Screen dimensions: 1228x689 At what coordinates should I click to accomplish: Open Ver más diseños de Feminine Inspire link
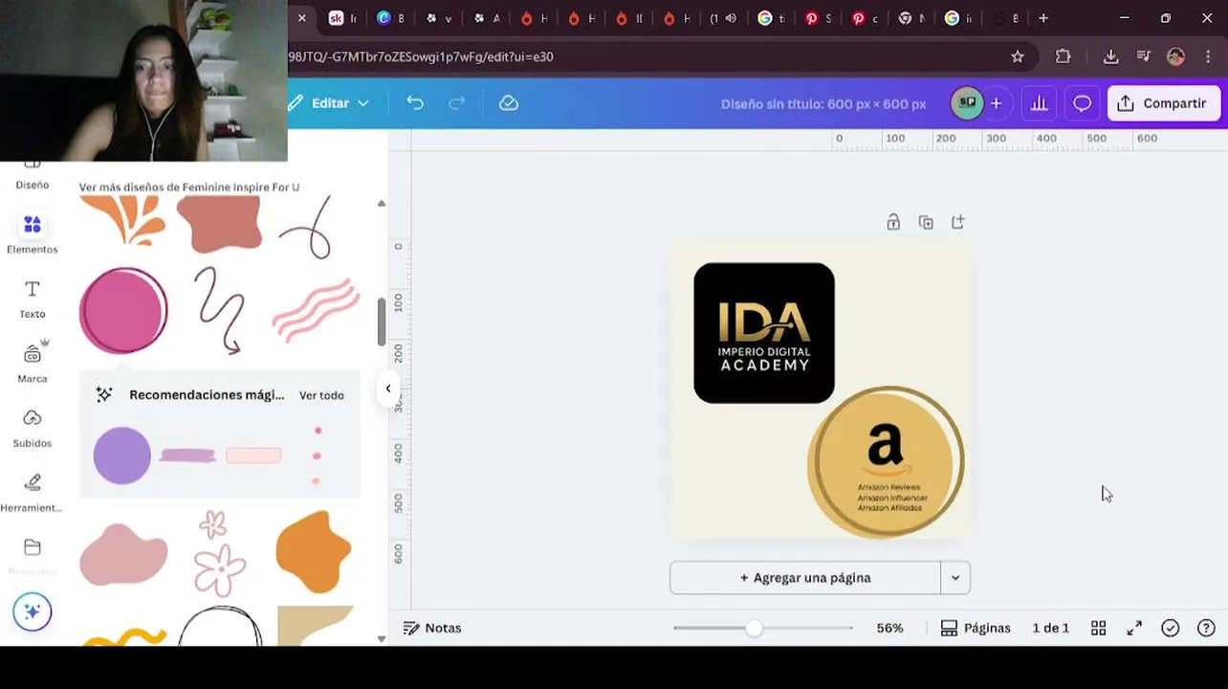(x=189, y=187)
